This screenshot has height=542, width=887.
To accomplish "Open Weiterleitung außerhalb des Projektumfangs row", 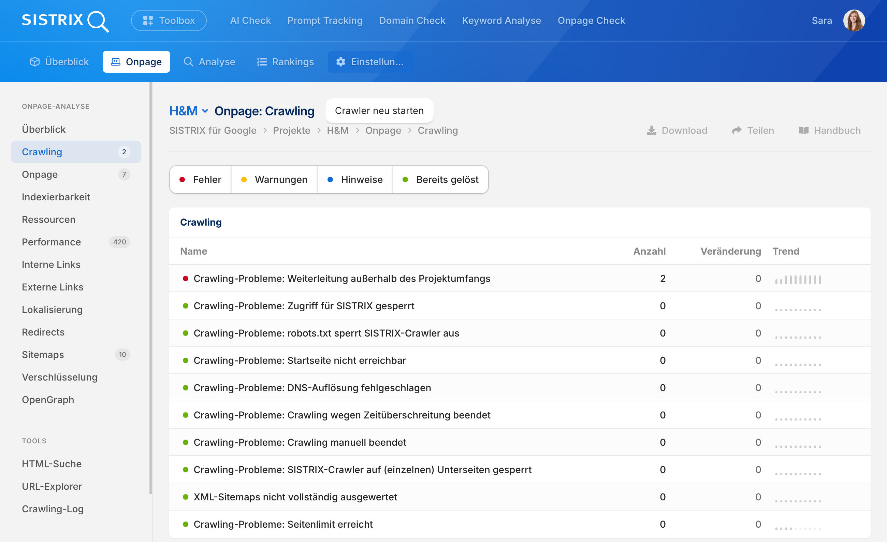I will 520,279.
